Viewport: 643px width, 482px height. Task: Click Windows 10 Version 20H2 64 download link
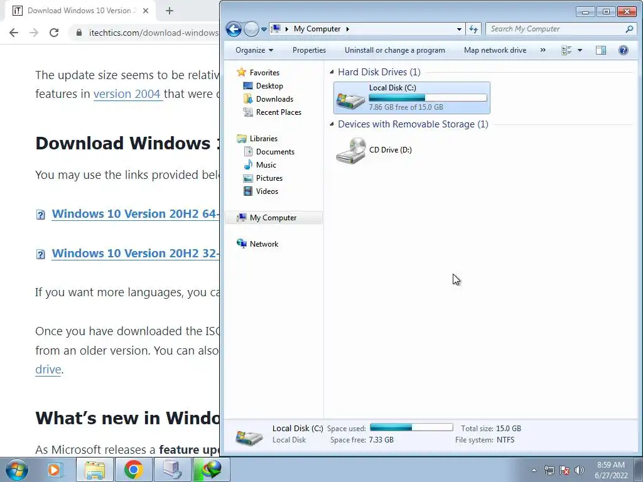click(x=136, y=213)
